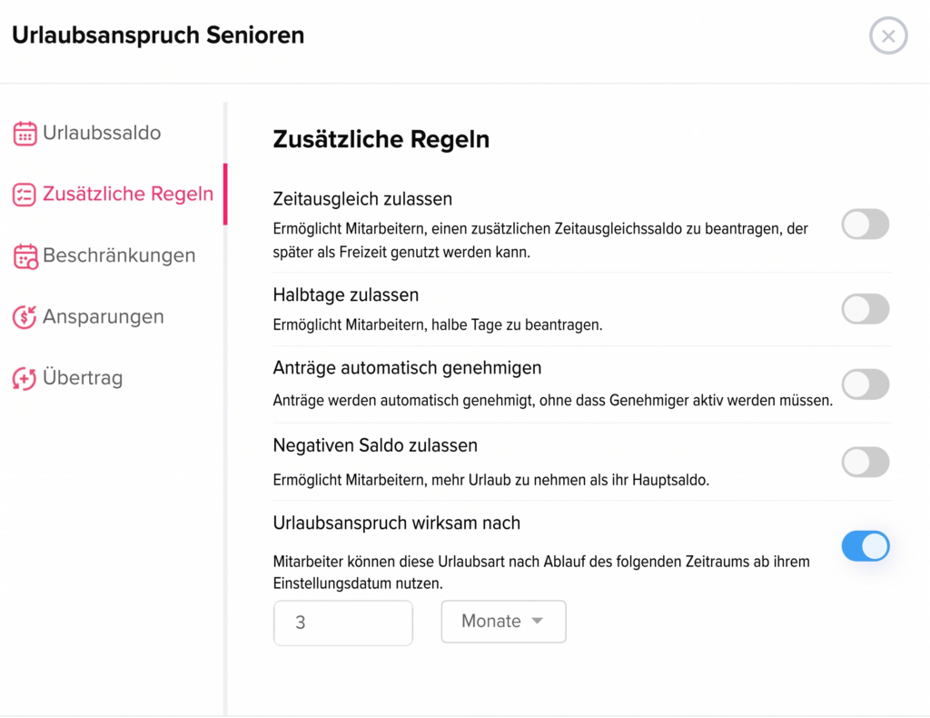Open the Monate unit dropdown

(x=503, y=621)
